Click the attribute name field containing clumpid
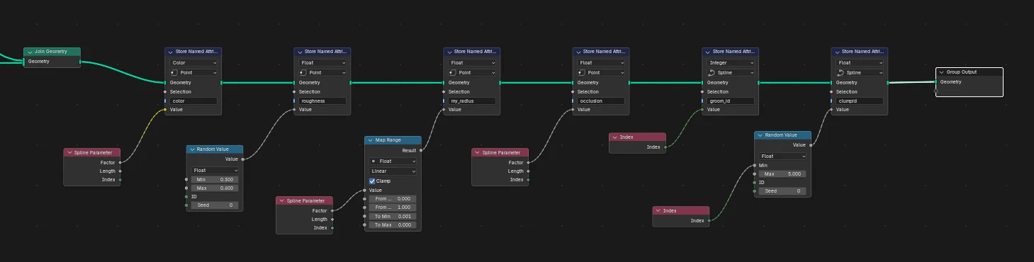Screen dimensions: 1034x262 point(860,101)
